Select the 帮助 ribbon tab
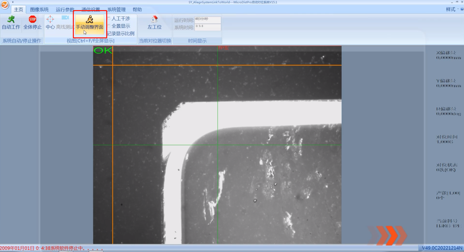This screenshot has height=252, width=464. 137,9
